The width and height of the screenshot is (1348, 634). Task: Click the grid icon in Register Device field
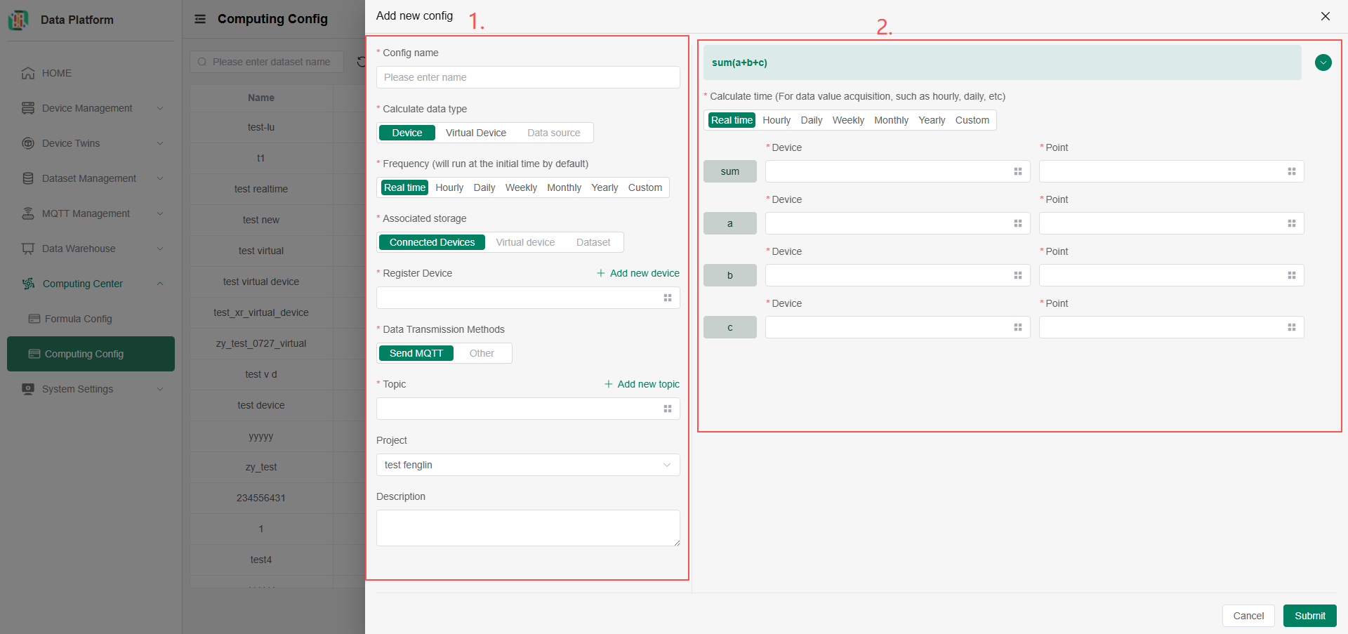(667, 298)
